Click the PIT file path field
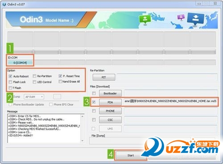 [167, 77]
